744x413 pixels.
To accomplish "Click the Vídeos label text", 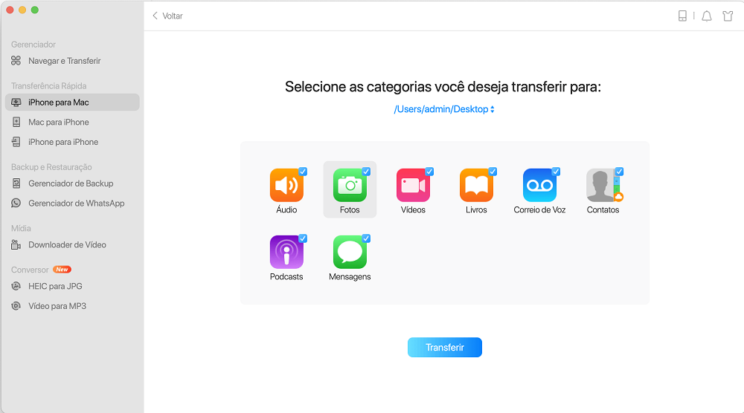I will (x=413, y=209).
